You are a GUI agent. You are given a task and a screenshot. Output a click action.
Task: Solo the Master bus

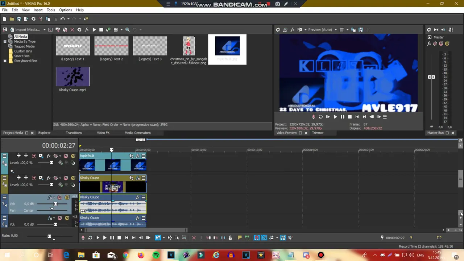click(447, 43)
